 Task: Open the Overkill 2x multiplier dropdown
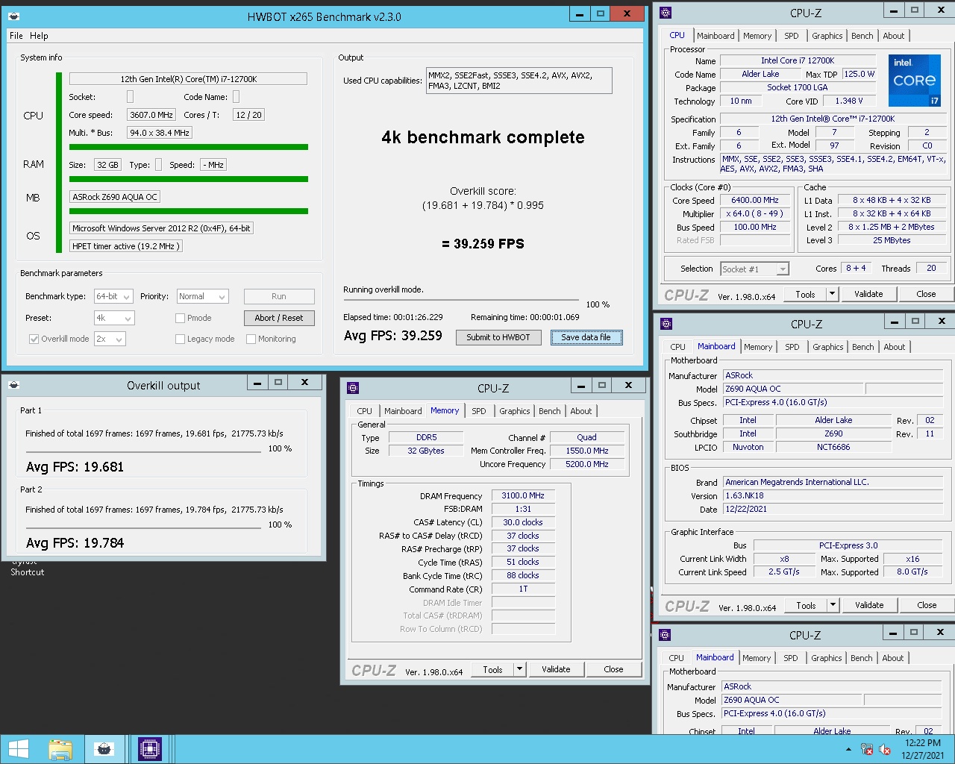110,339
